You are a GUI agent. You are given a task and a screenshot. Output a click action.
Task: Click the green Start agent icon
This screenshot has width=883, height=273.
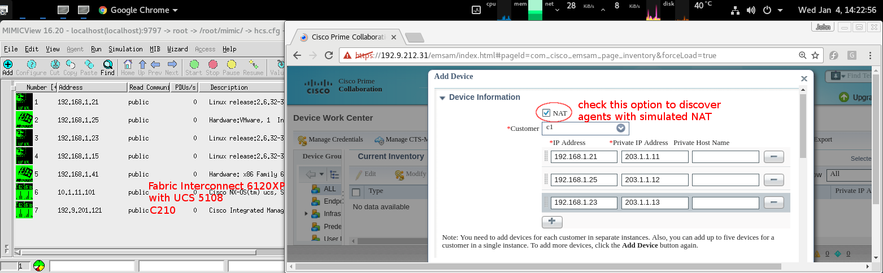(194, 68)
